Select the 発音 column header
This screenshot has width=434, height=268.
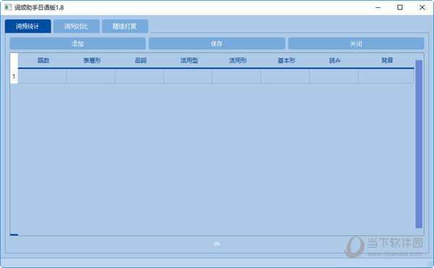point(386,60)
